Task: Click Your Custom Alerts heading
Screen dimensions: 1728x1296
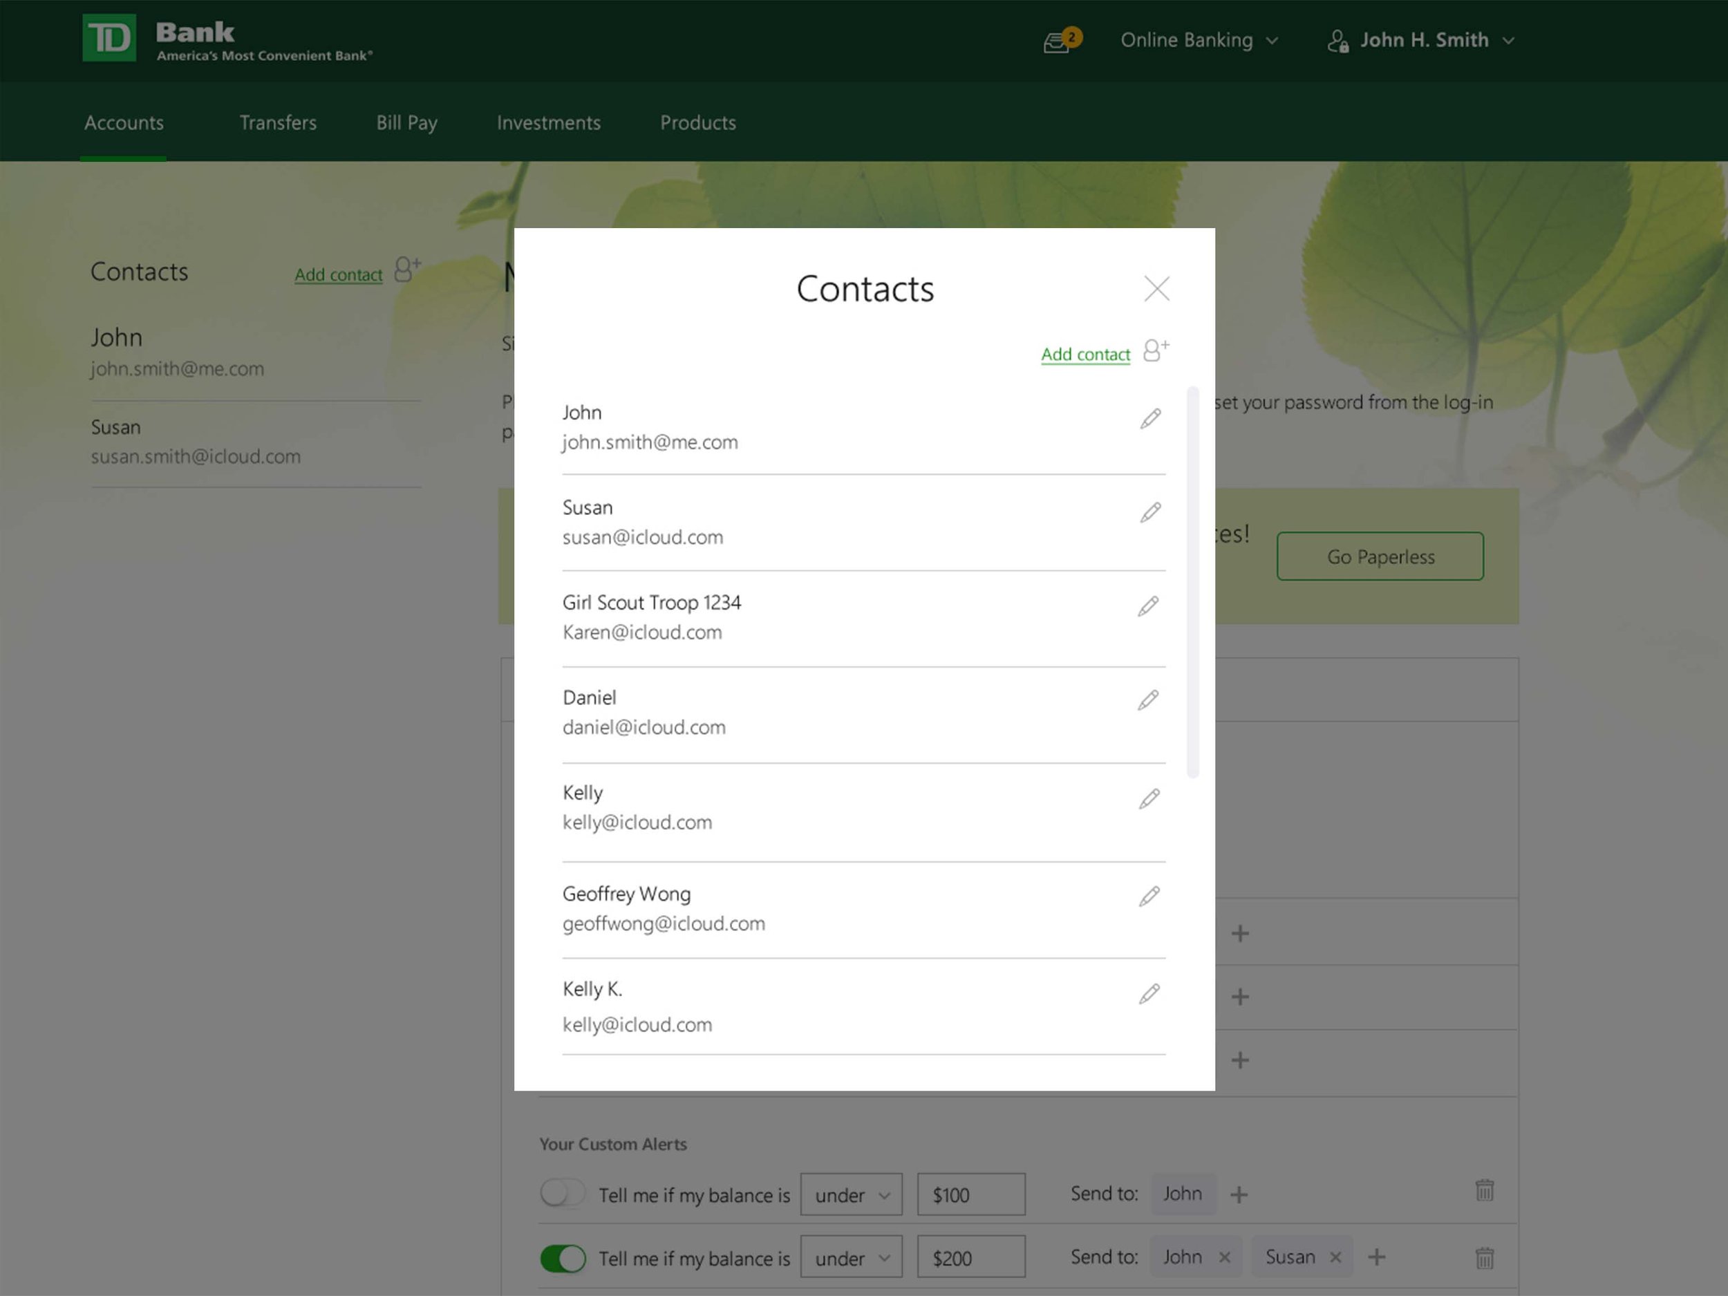Action: [613, 1145]
